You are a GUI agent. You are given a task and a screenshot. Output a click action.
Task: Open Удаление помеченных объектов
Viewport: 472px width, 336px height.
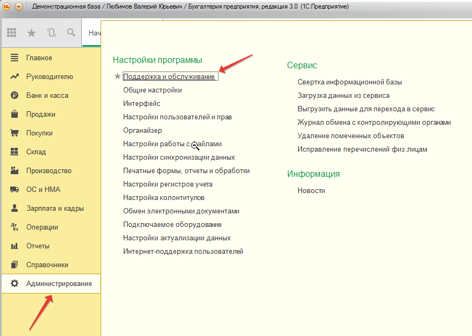tap(350, 136)
